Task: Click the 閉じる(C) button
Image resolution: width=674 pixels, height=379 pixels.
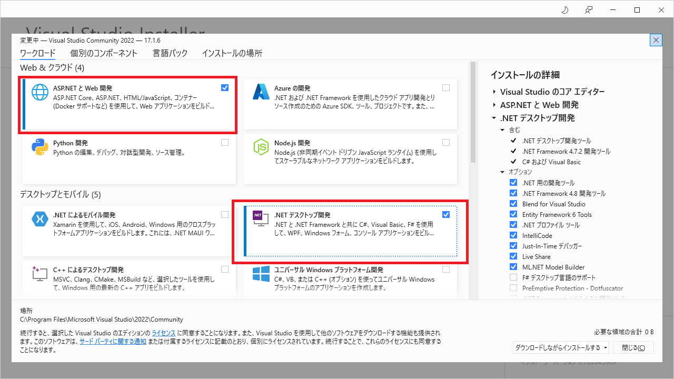Action: coord(633,347)
